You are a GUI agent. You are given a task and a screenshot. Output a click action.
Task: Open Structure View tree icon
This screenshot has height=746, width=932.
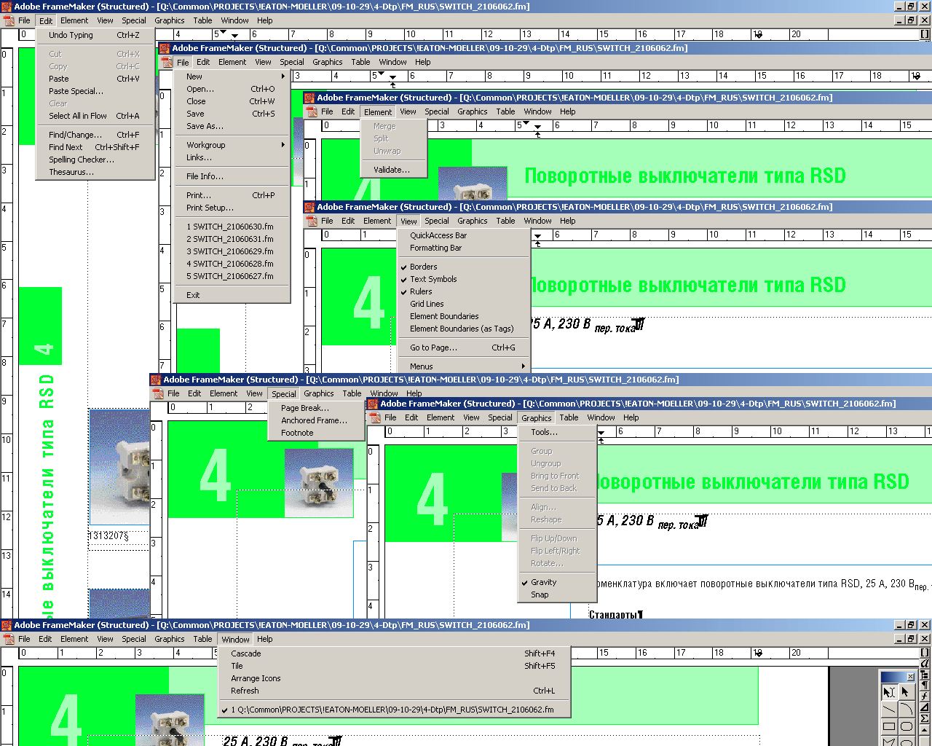tap(925, 675)
